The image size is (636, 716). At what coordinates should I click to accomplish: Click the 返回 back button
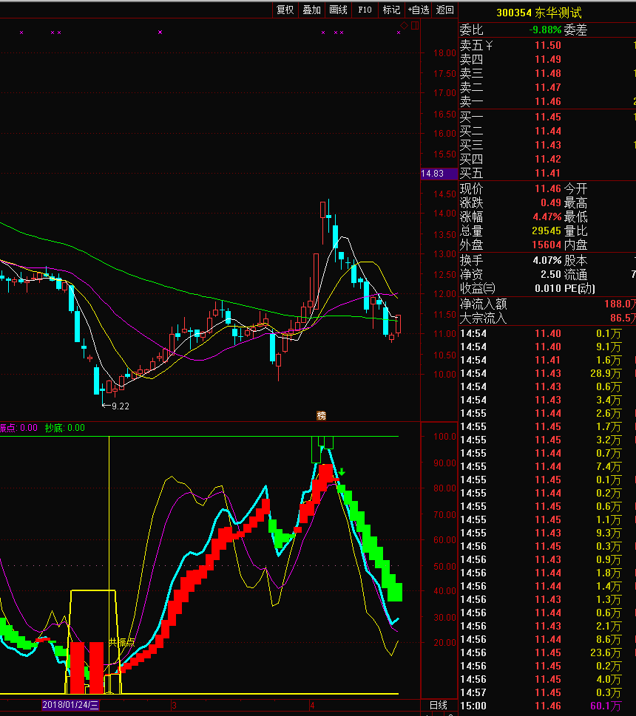pyautogui.click(x=444, y=10)
